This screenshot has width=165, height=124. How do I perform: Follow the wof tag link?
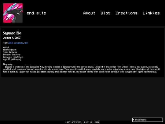[26, 43]
